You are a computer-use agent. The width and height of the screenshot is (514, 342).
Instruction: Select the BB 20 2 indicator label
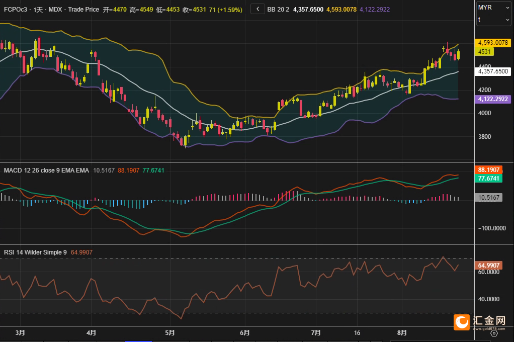coord(278,10)
